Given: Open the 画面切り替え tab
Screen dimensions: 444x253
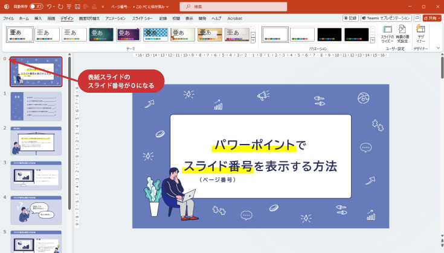Looking at the screenshot, I should click(89, 18).
